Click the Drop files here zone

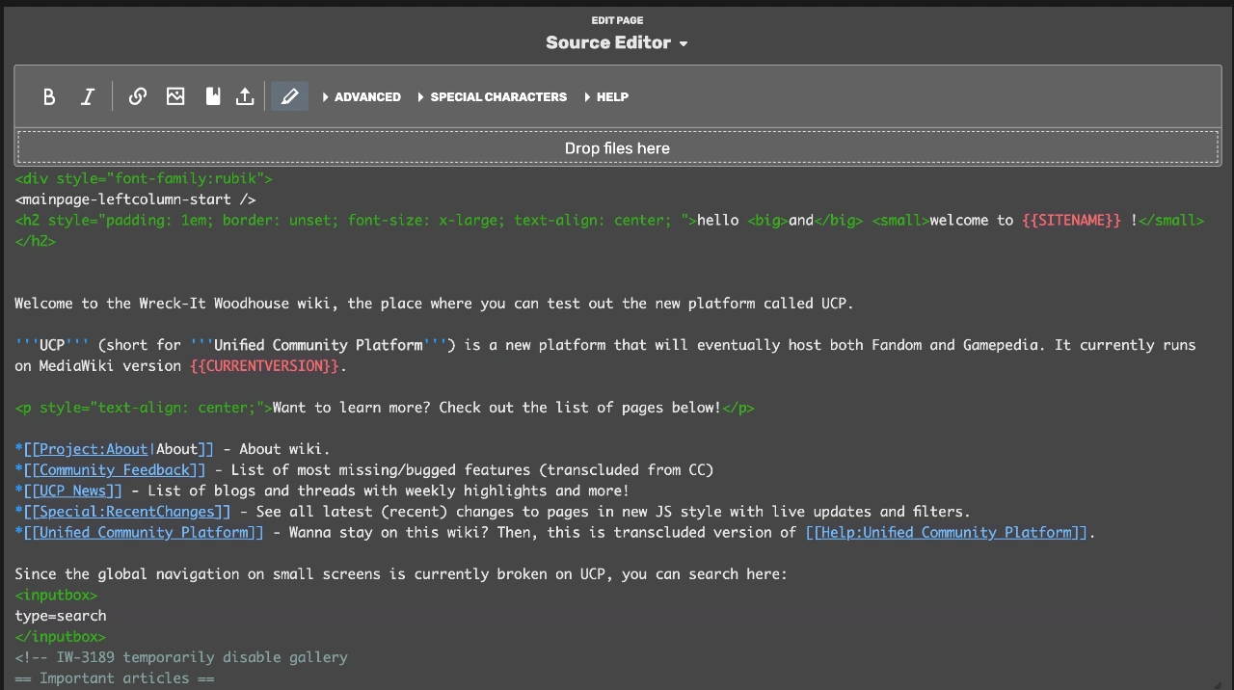[617, 148]
